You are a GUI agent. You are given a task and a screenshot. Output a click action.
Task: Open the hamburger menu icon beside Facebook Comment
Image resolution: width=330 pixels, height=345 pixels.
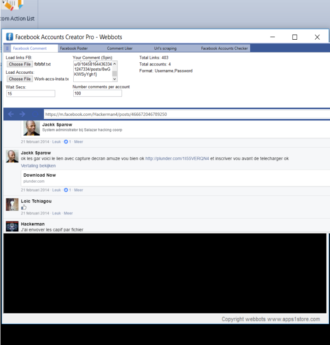[x=7, y=48]
